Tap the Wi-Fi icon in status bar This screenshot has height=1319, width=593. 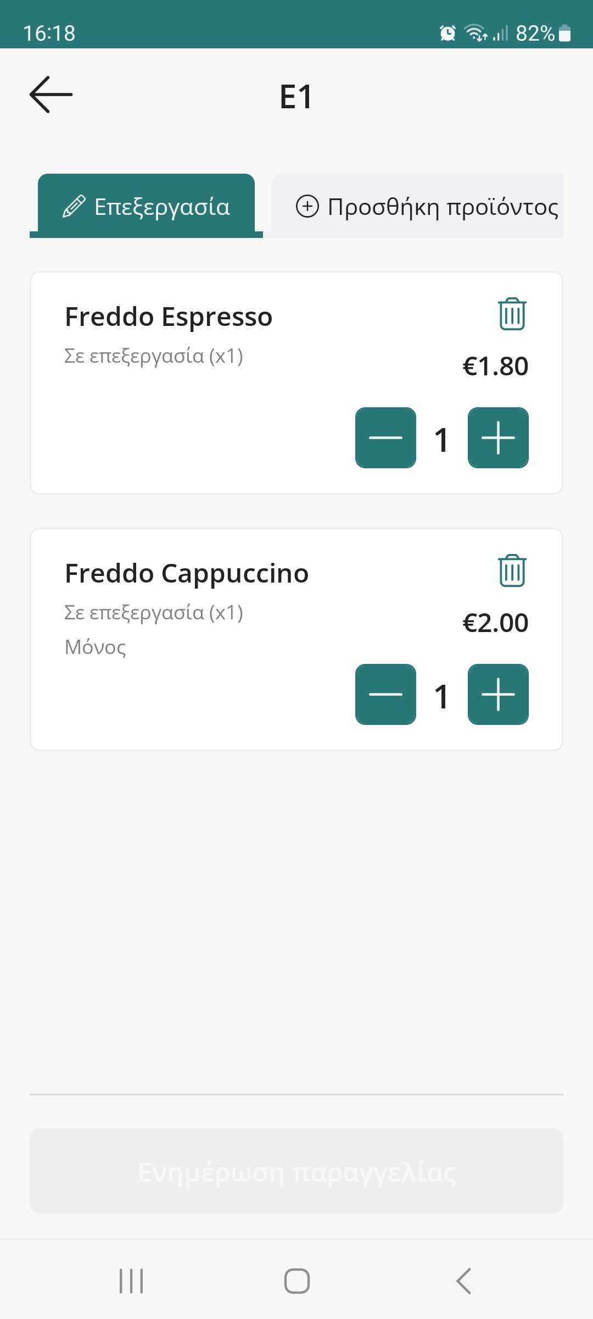[x=475, y=34]
